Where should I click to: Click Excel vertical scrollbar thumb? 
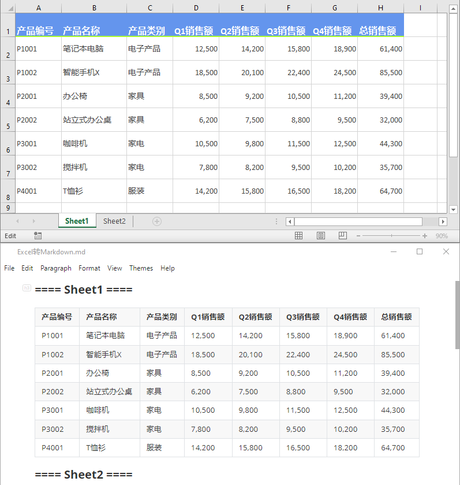(x=453, y=86)
